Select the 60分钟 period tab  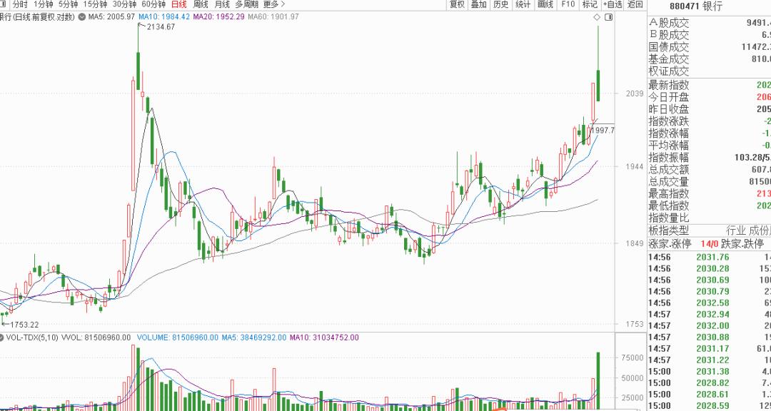pyautogui.click(x=153, y=4)
